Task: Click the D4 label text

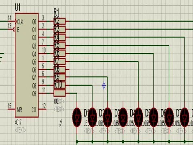Action: click(x=132, y=113)
